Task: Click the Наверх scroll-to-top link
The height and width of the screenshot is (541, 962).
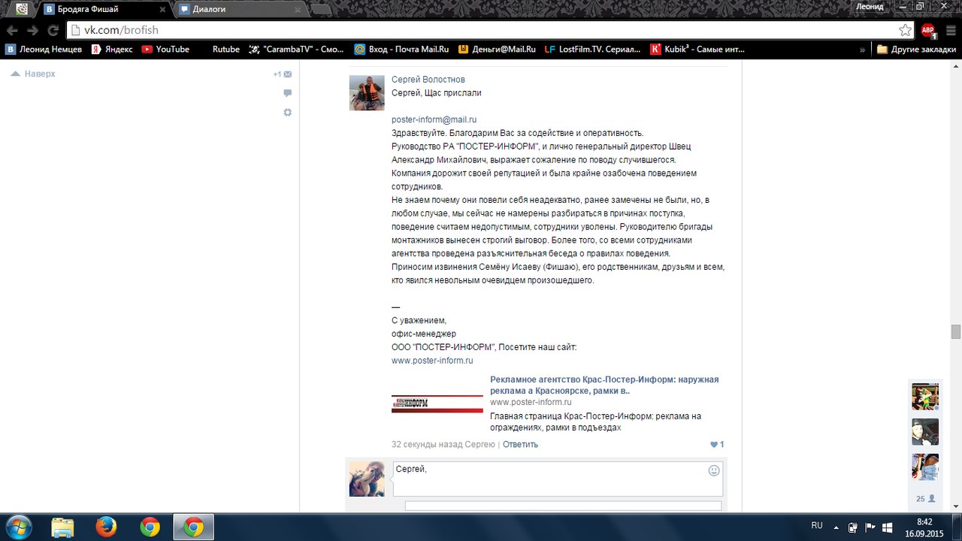Action: coord(34,74)
